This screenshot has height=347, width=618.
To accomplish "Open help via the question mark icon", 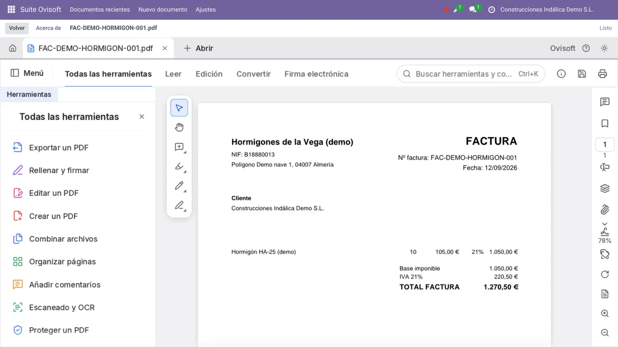I will pyautogui.click(x=586, y=48).
